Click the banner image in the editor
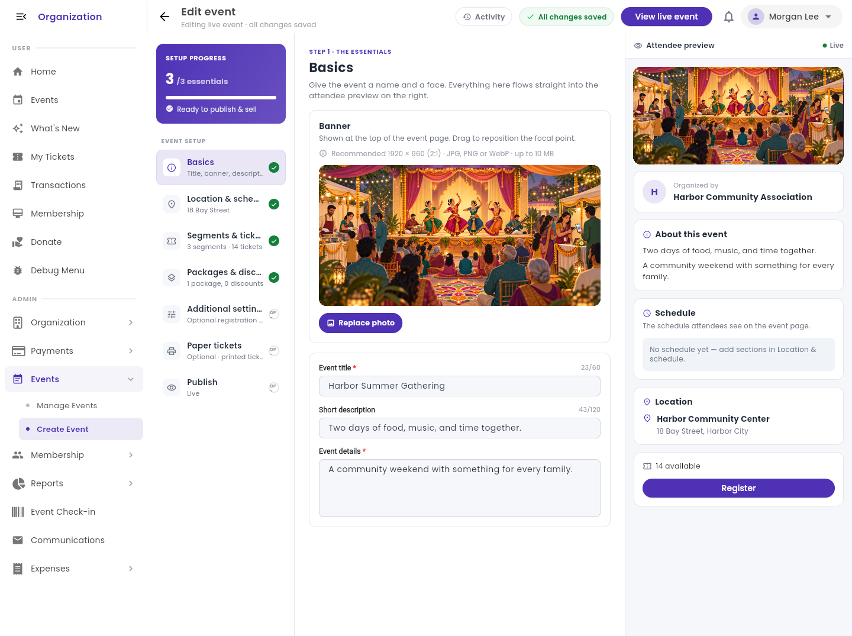Viewport: 852px width, 636px height. (460, 235)
